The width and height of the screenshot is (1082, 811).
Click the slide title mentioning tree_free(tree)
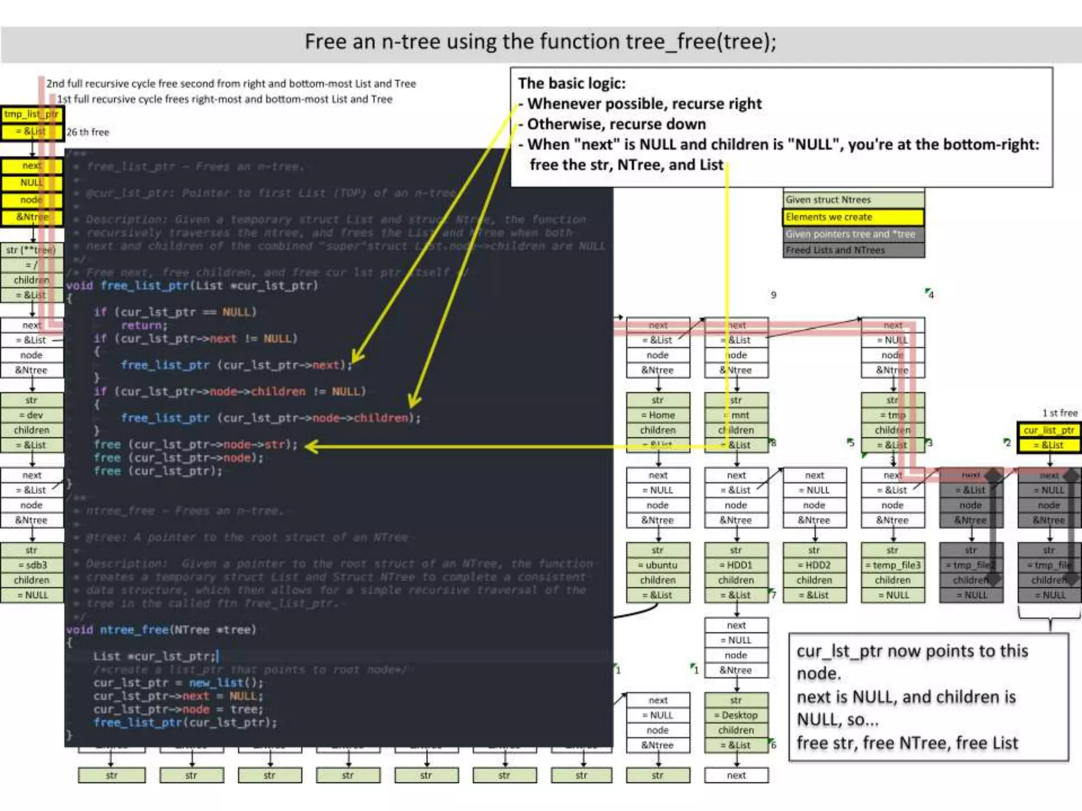(x=540, y=42)
